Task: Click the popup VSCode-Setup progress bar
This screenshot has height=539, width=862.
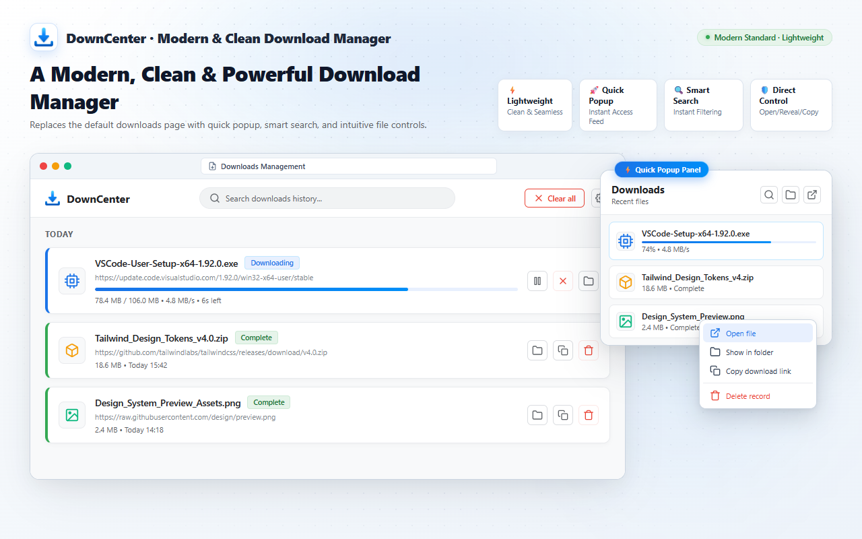Action: pos(729,242)
